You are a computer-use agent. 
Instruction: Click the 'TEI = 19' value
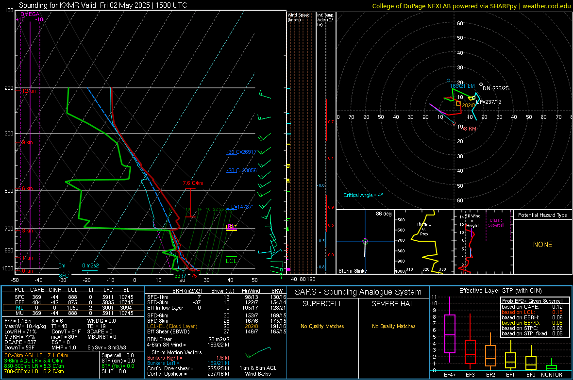pyautogui.click(x=97, y=326)
